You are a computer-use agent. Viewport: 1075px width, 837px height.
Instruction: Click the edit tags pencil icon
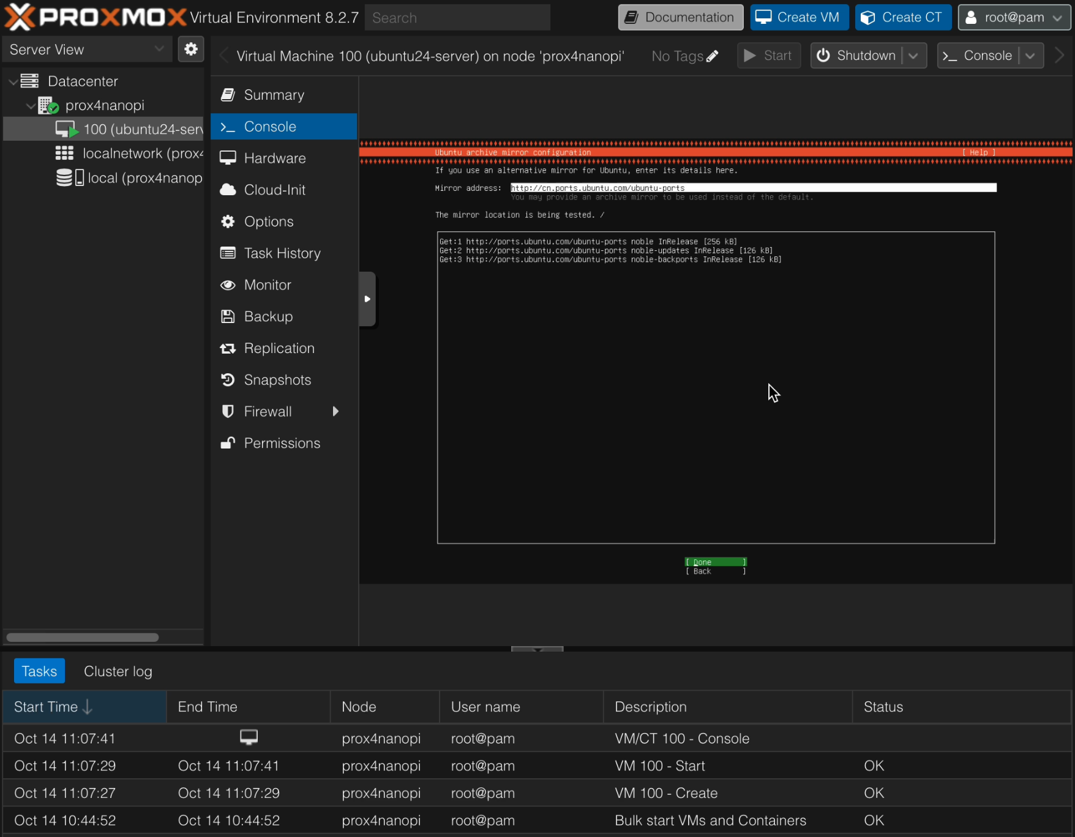[712, 56]
